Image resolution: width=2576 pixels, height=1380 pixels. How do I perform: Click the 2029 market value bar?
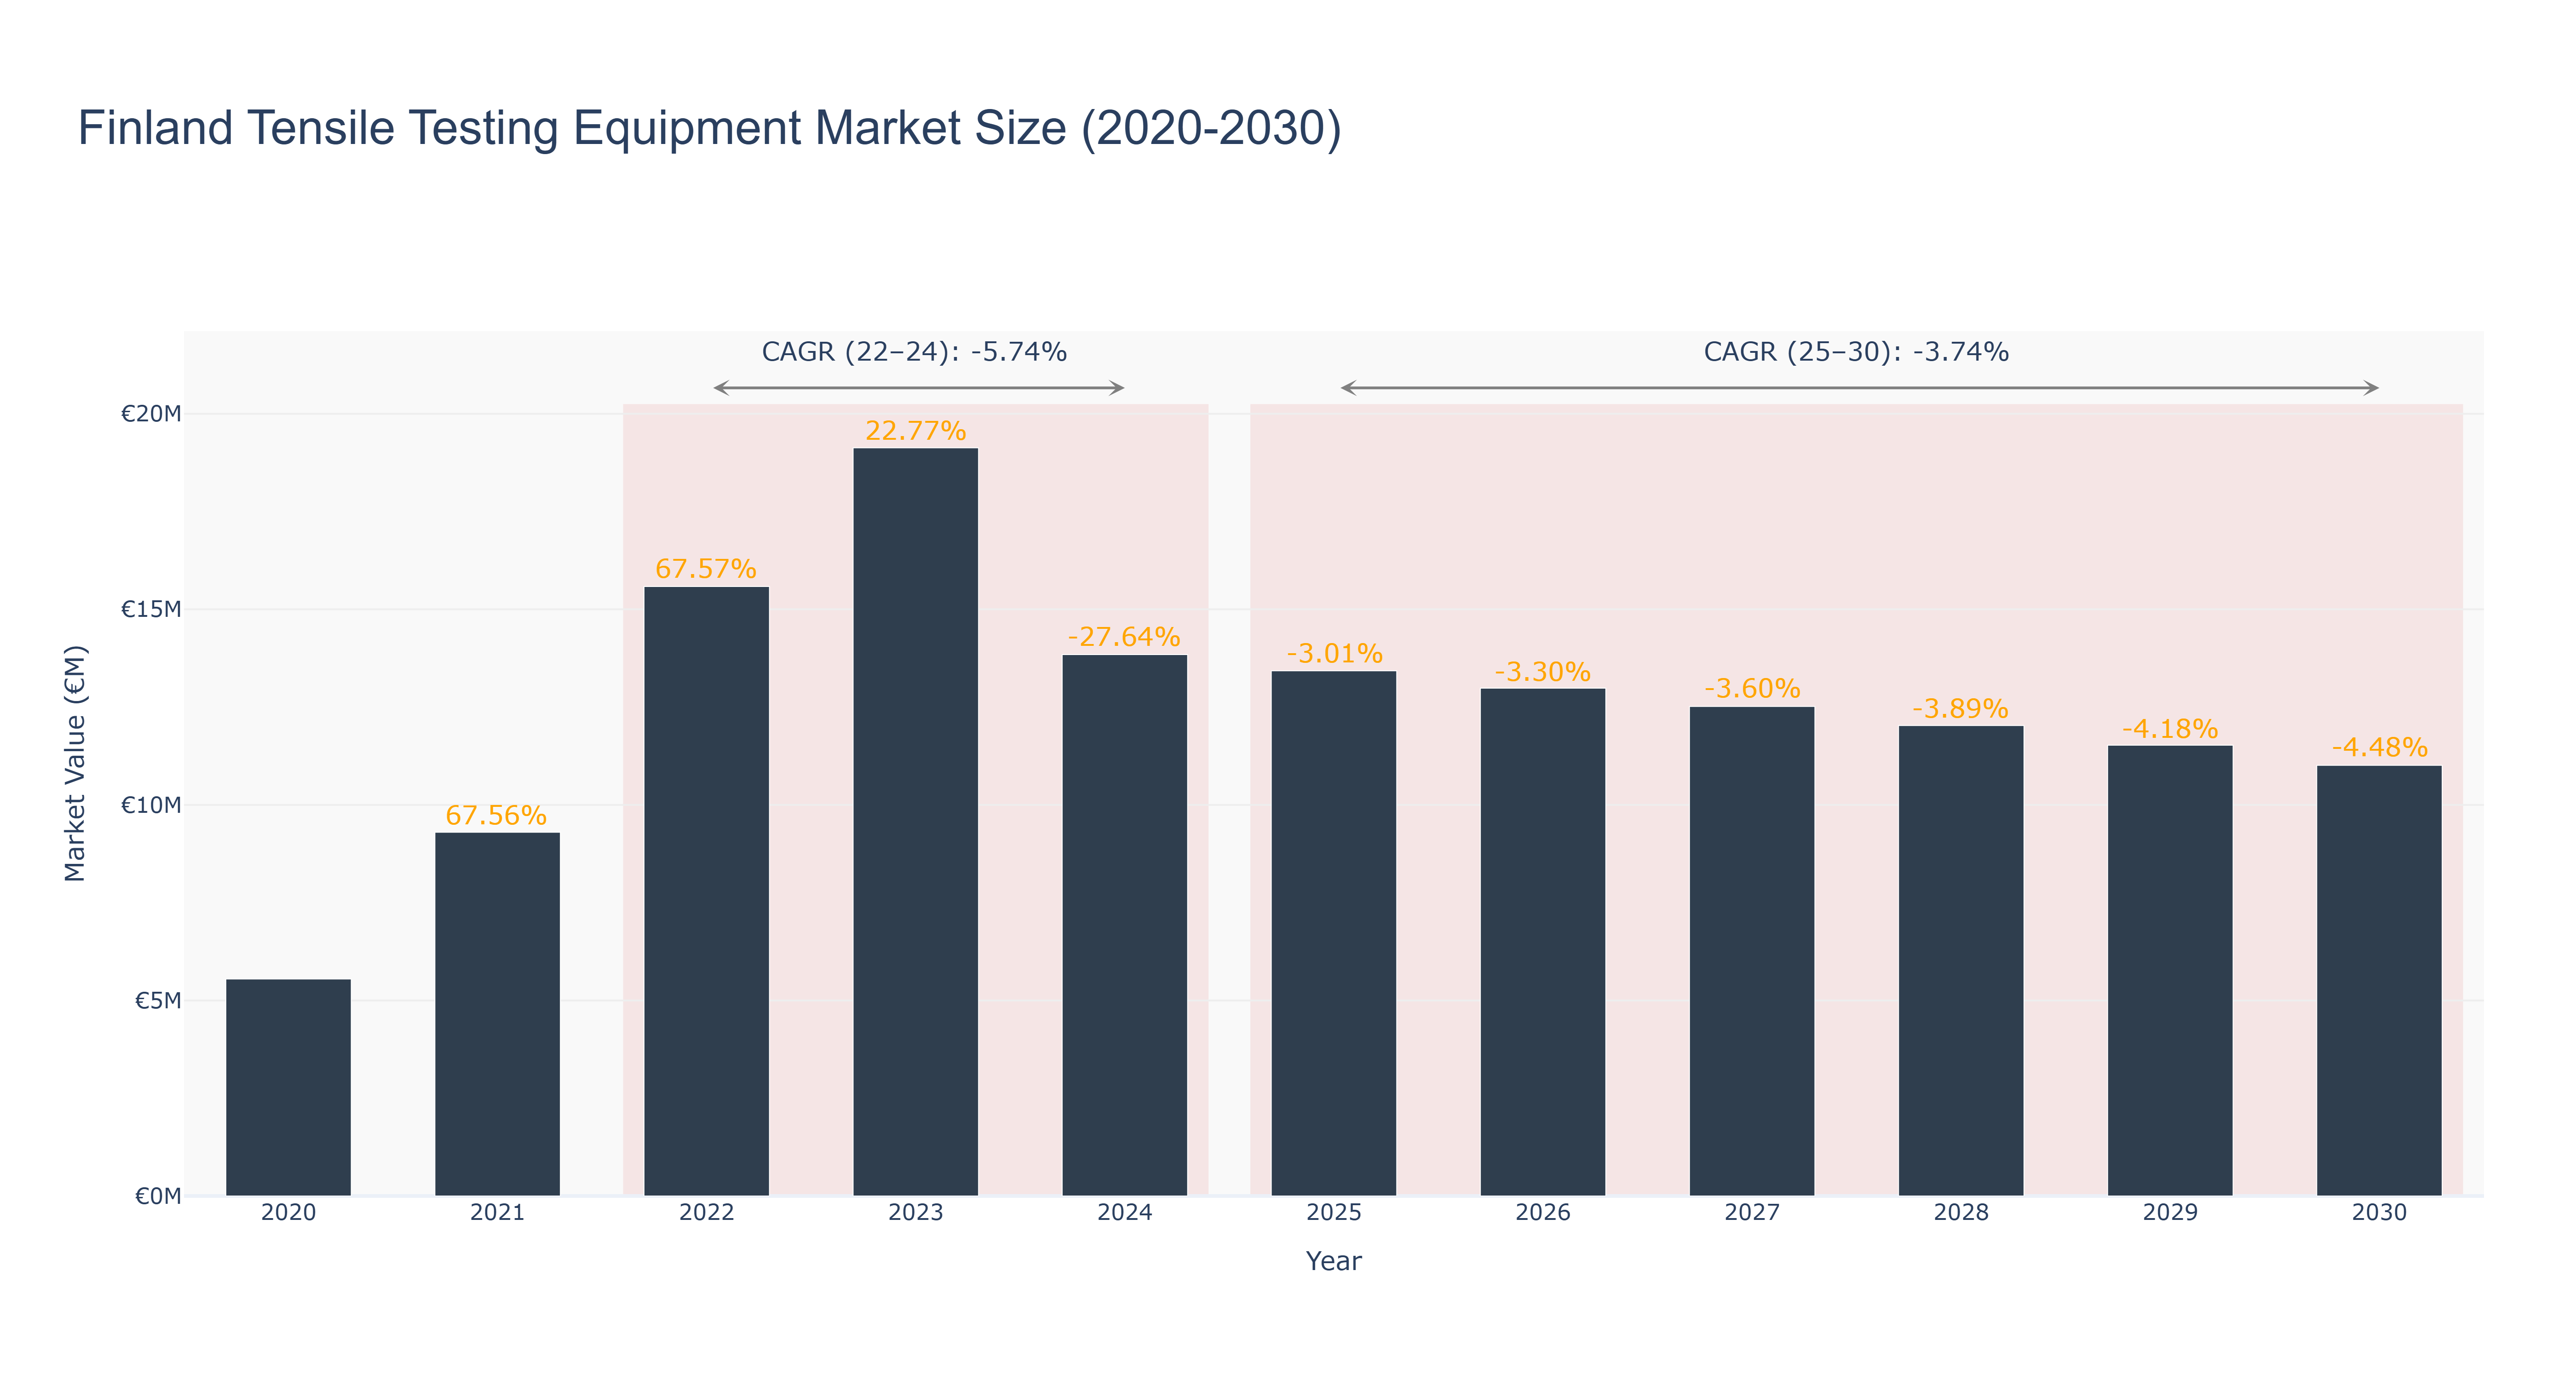pyautogui.click(x=2169, y=970)
